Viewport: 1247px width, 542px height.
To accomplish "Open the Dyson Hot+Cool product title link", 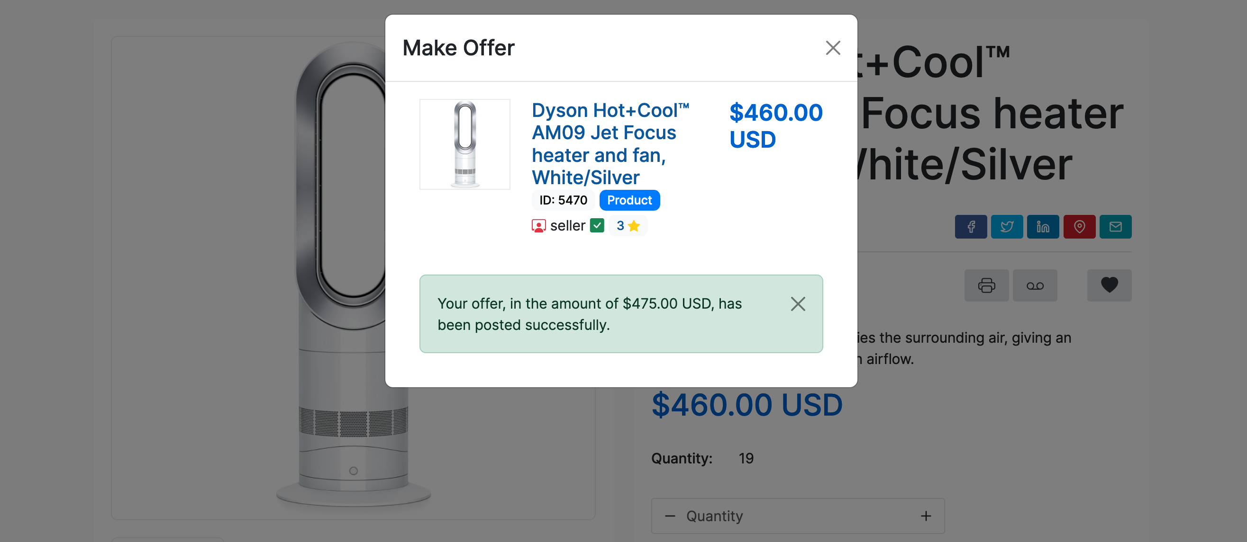I will 610,143.
